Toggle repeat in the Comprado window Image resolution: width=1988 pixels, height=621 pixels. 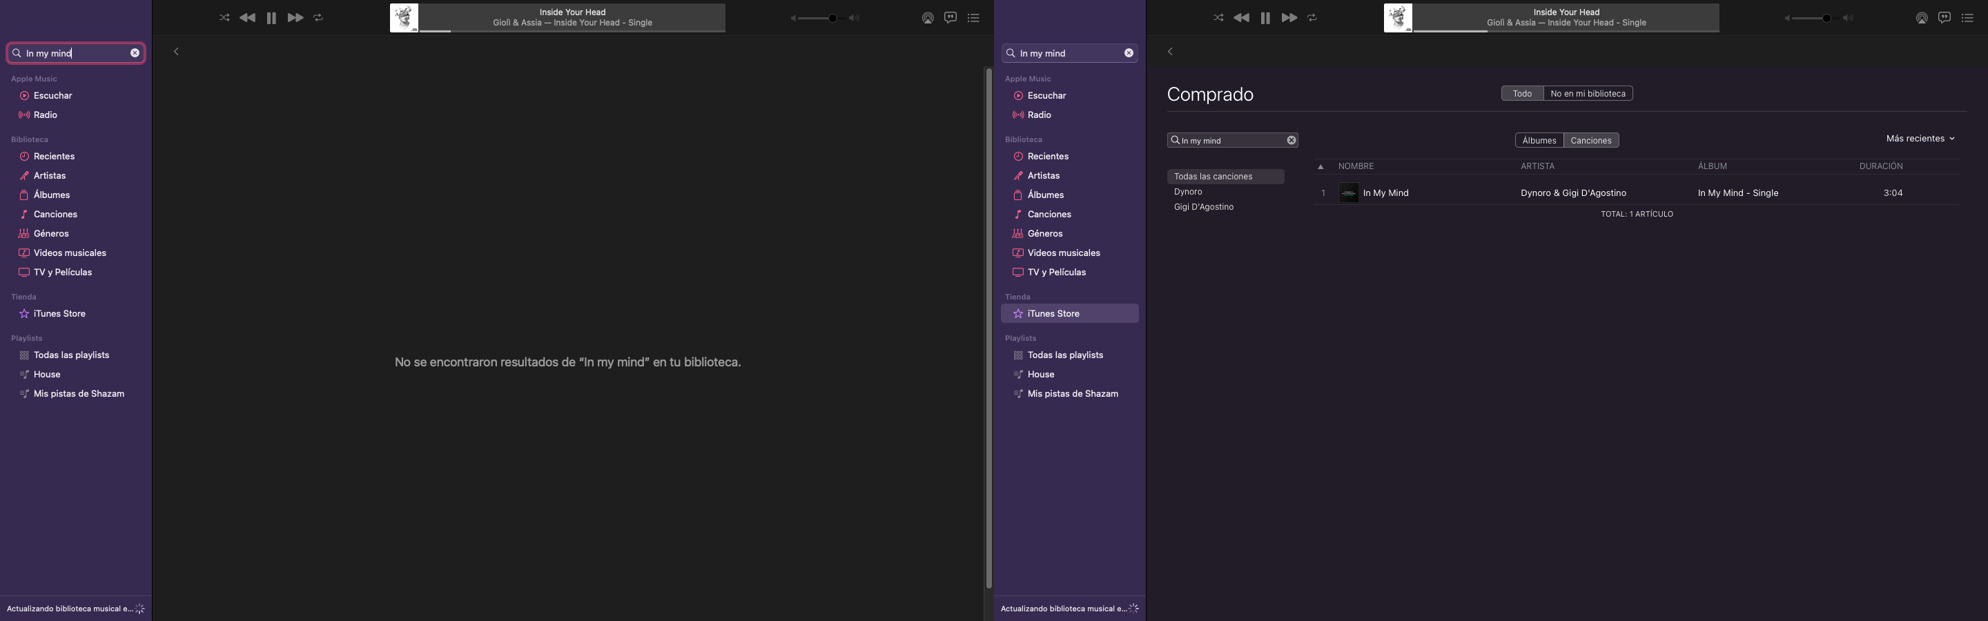click(1312, 18)
